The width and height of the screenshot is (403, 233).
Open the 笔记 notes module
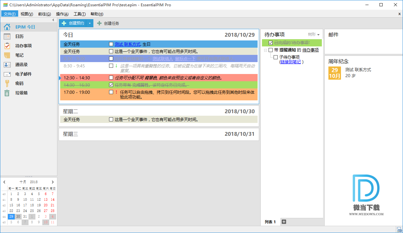(29, 55)
